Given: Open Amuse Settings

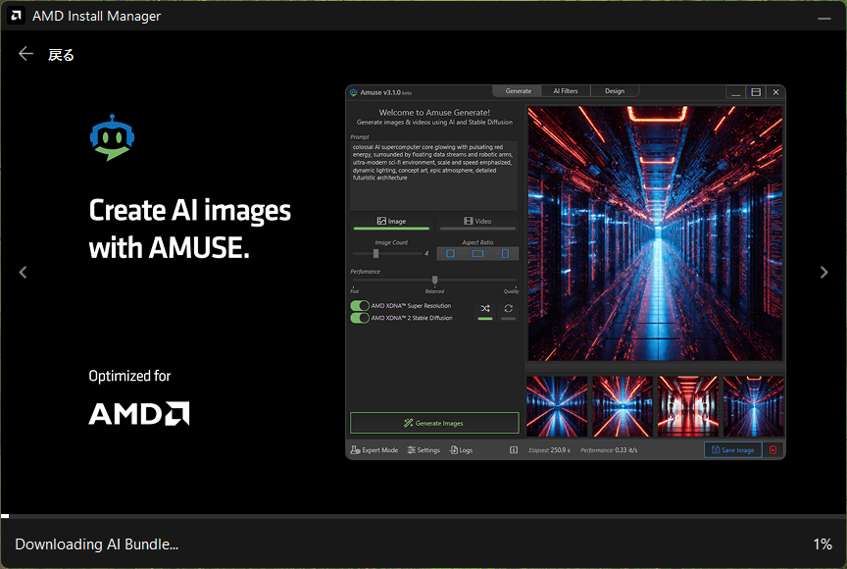Looking at the screenshot, I should click(x=423, y=450).
